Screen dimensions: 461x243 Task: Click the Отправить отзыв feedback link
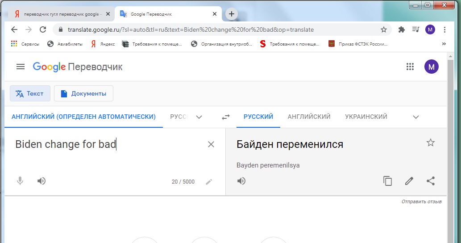pos(422,201)
